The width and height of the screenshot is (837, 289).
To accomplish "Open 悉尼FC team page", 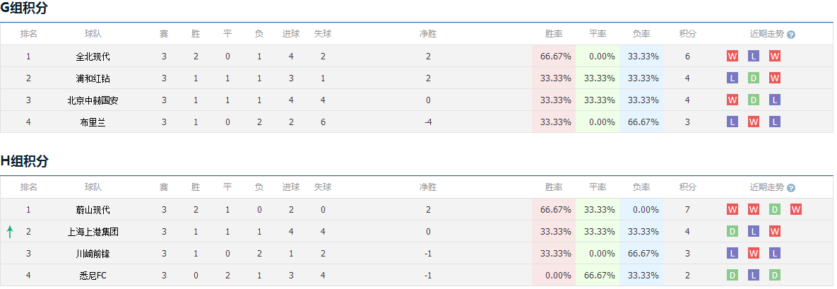I will 93,276.
